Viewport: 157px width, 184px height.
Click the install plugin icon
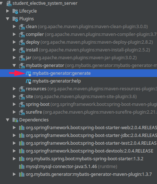[x=22, y=50]
